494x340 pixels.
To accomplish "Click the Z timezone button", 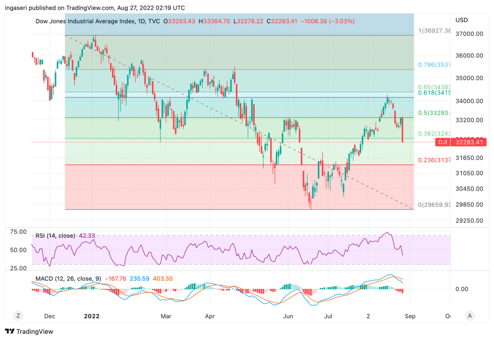I will tap(18, 315).
